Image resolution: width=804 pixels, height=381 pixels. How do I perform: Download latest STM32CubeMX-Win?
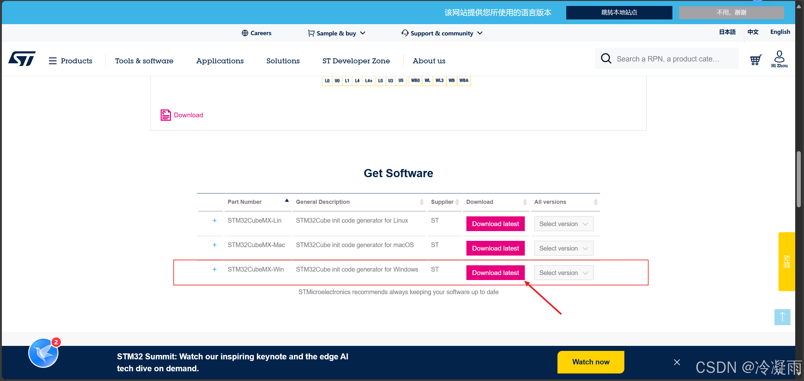click(495, 273)
